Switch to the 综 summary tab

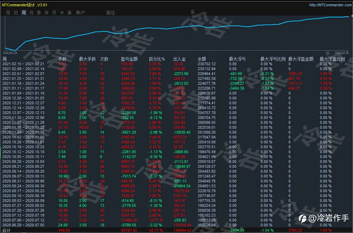[x=8, y=13]
